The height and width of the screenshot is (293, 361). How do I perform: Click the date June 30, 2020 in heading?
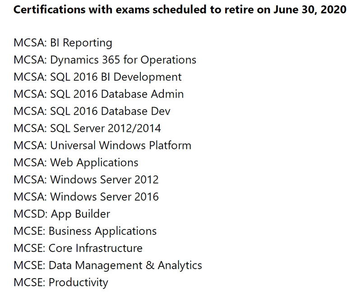310,9
